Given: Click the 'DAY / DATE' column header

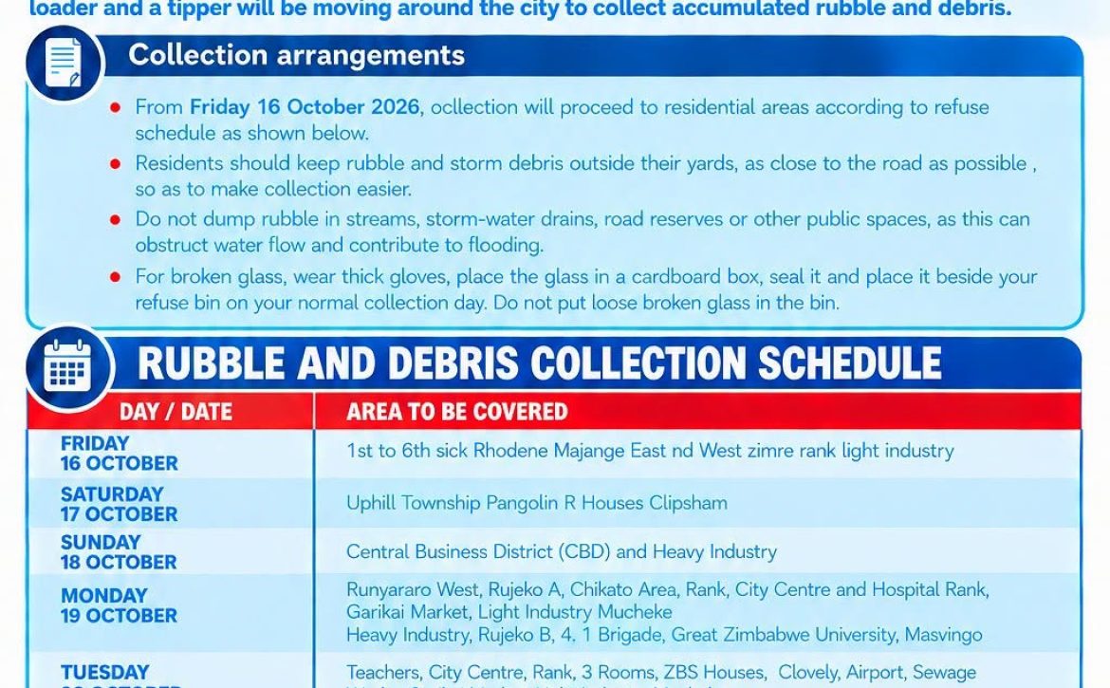Looking at the screenshot, I should coord(176,411).
